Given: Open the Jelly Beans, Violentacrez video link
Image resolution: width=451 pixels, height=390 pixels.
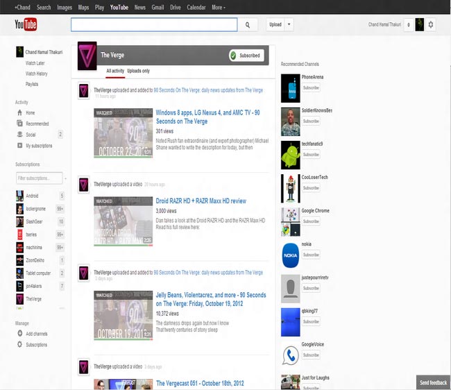Looking at the screenshot, I should point(211,299).
